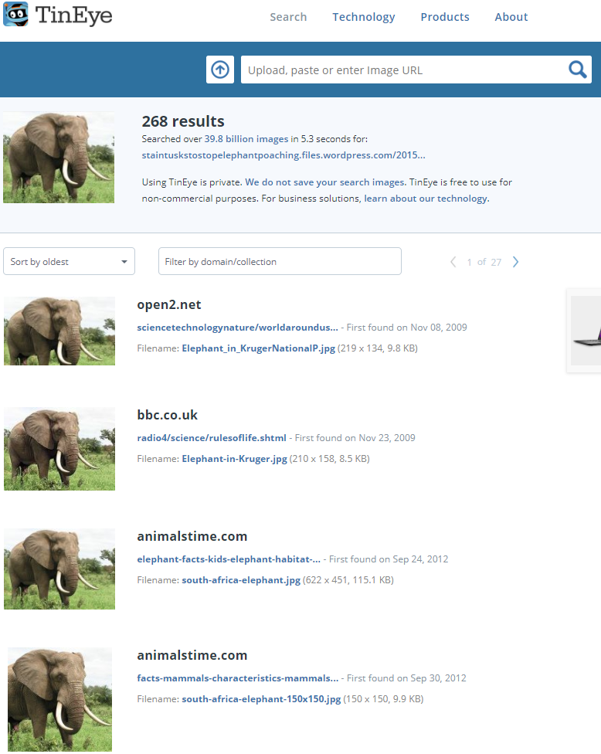The width and height of the screenshot is (601, 754).
Task: Go to next results page arrow
Action: tap(515, 262)
